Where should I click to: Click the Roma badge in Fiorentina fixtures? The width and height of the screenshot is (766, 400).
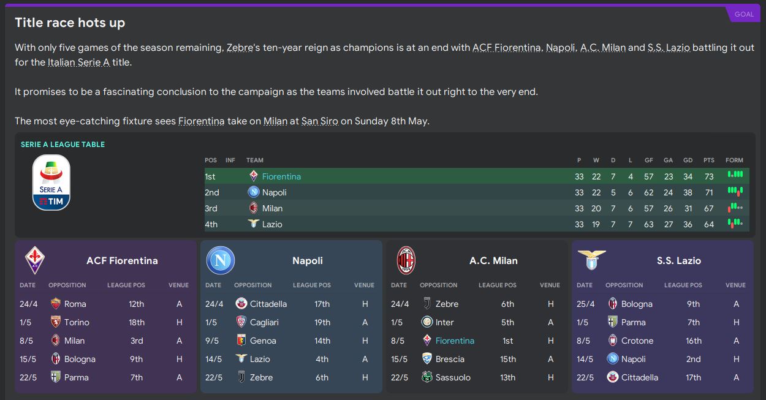coord(56,304)
